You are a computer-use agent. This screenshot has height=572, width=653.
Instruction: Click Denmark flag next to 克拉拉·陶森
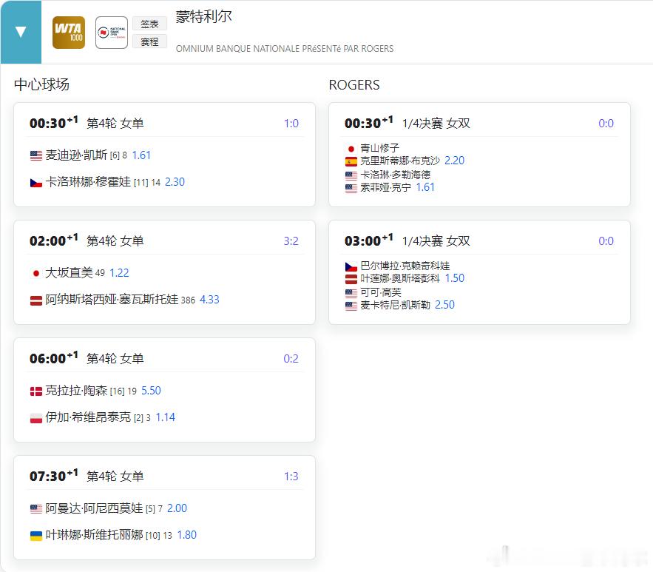pos(36,391)
